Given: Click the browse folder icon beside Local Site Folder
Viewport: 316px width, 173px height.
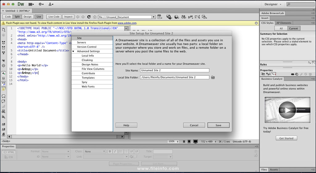Looking at the screenshot, I should pyautogui.click(x=213, y=77).
